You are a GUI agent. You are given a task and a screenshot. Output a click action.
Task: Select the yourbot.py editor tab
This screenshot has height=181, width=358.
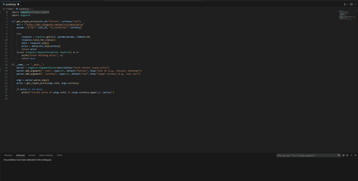click(10, 4)
